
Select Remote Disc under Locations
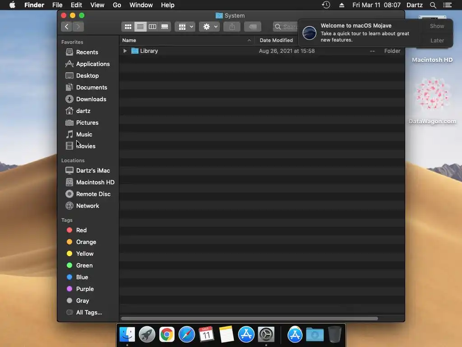93,194
